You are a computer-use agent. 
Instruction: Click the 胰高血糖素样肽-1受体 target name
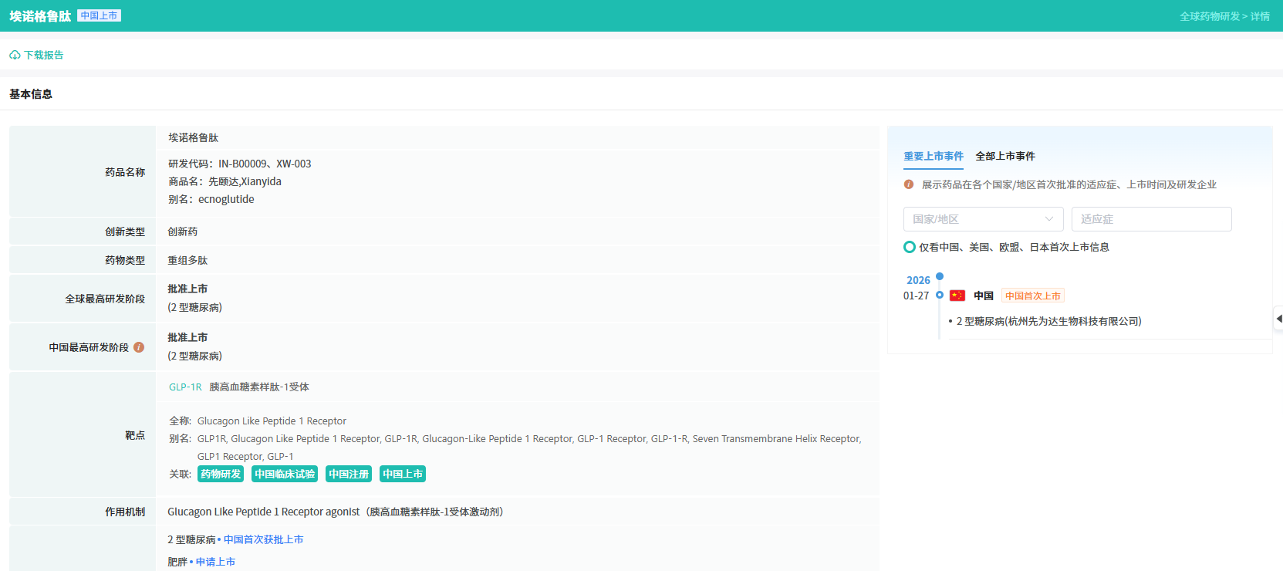click(259, 387)
